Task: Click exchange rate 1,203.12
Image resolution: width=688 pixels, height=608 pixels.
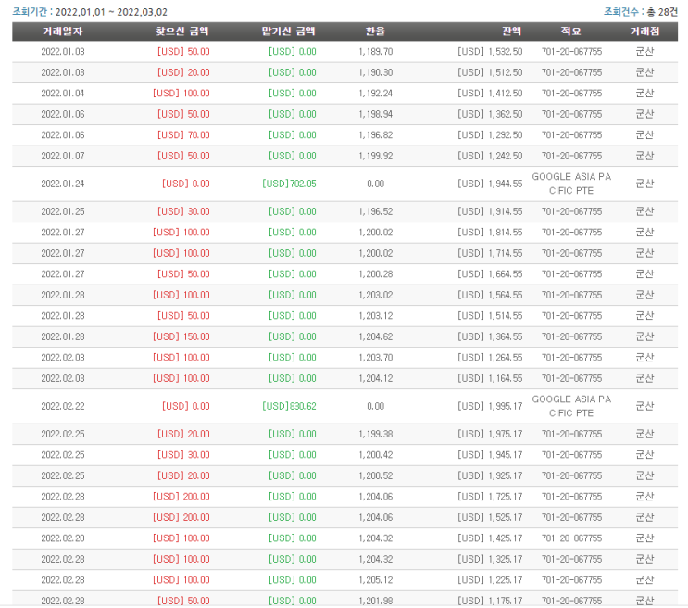Action: pyautogui.click(x=376, y=316)
